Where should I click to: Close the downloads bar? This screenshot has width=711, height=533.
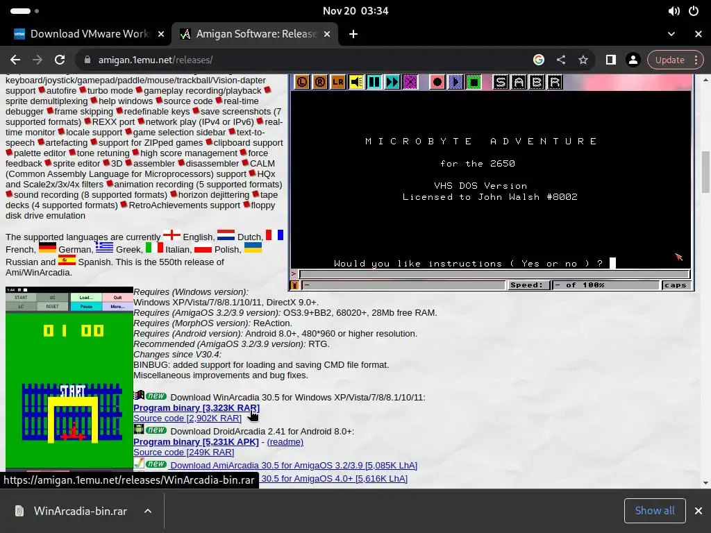coord(699,511)
